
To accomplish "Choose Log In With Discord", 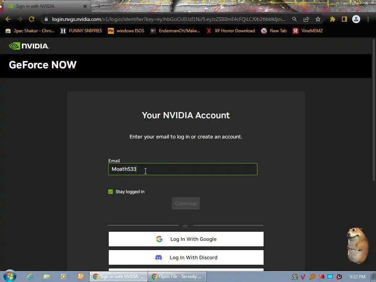I will [186, 257].
